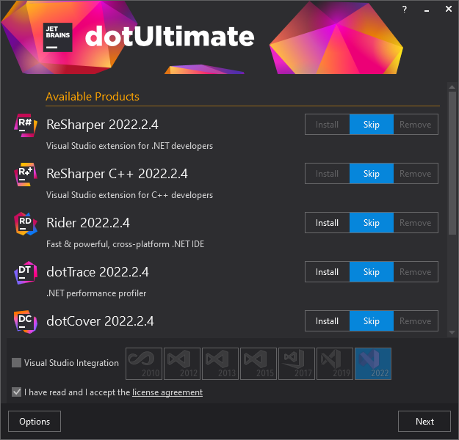Click the Rider 2022.2.4 product title
This screenshot has width=459, height=440.
click(x=88, y=223)
